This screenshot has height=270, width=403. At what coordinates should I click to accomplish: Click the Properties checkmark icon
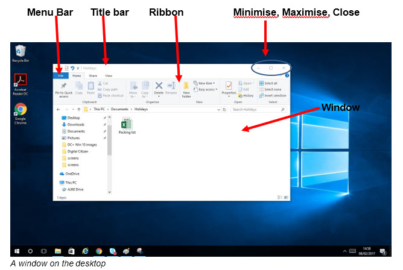click(229, 86)
